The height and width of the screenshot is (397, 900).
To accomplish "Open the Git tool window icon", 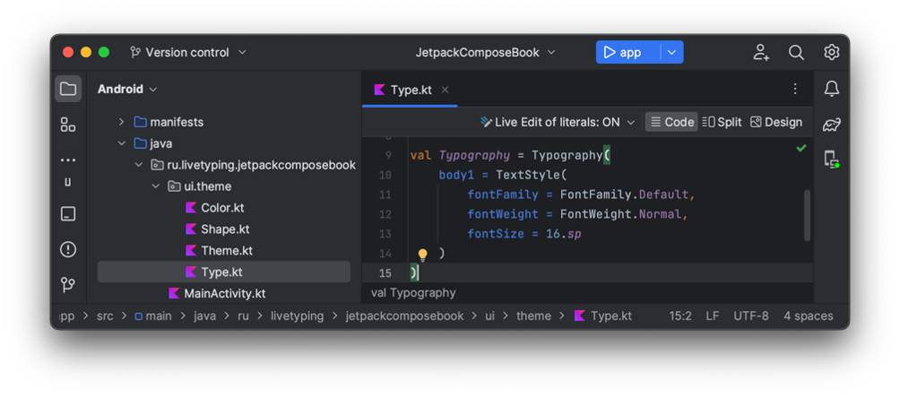I will [68, 285].
